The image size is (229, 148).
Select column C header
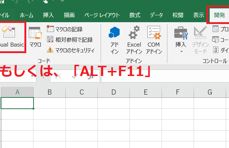[82, 92]
